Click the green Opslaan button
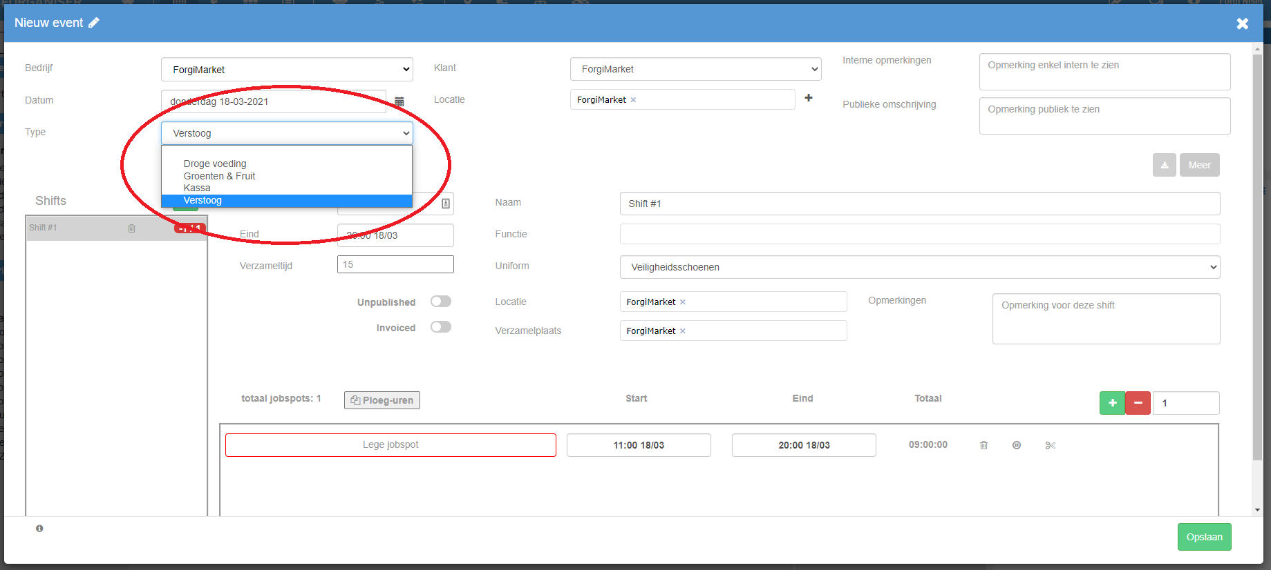This screenshot has height=570, width=1271. 1204,537
